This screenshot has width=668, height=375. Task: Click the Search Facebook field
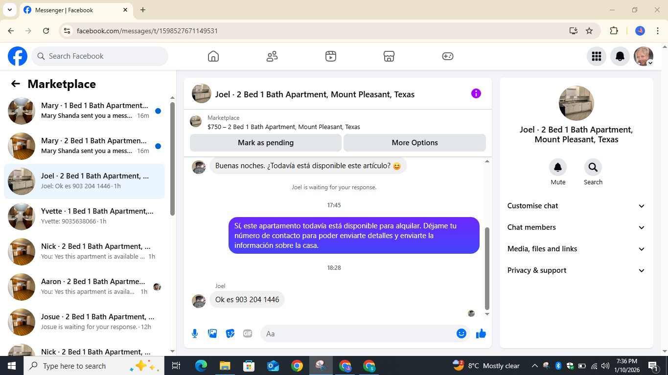100,56
